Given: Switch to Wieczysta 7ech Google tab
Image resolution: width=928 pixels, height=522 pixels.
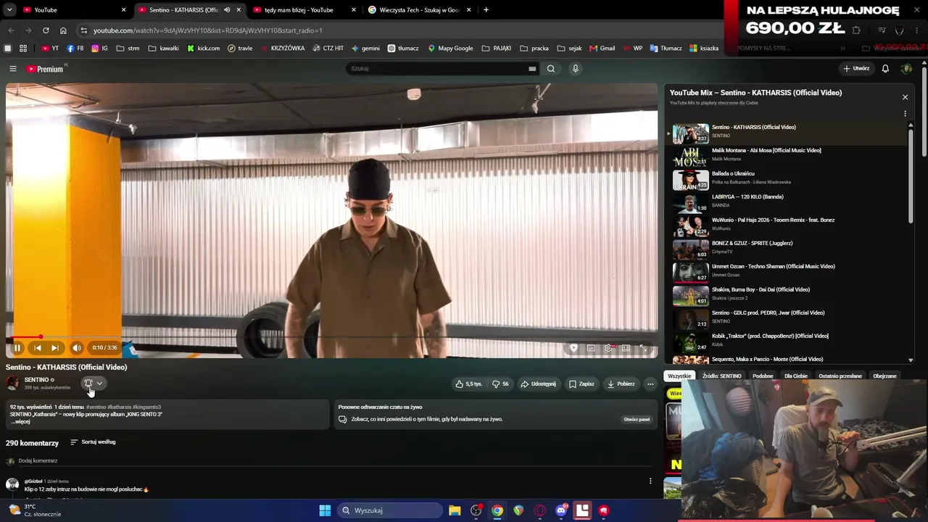Looking at the screenshot, I should coord(420,10).
